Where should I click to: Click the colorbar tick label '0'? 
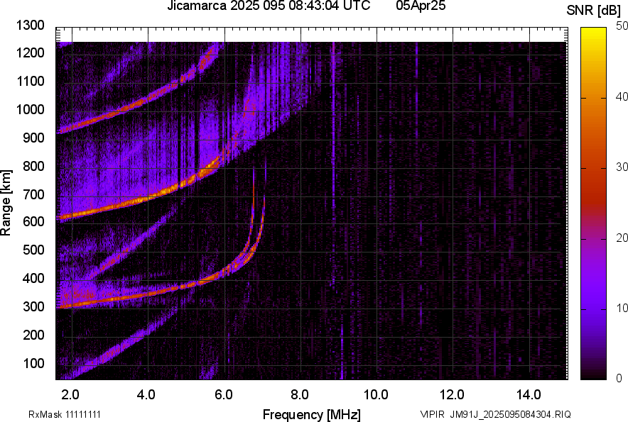click(619, 378)
